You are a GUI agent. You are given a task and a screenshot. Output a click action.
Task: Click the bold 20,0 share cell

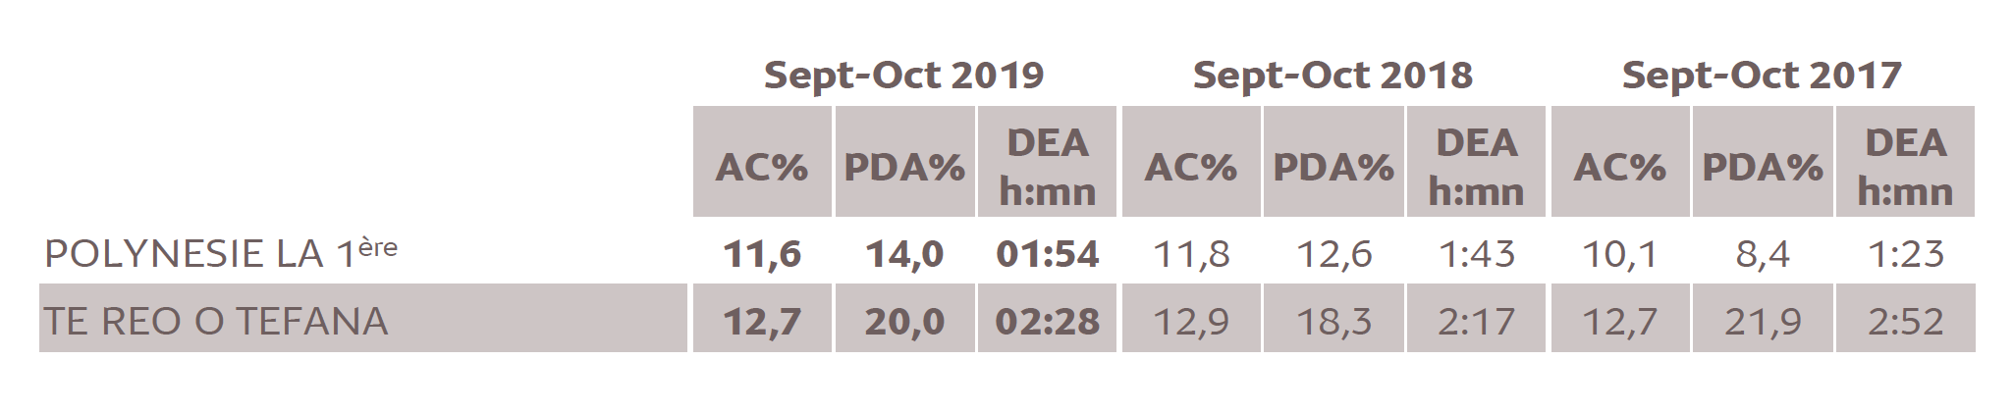(904, 322)
